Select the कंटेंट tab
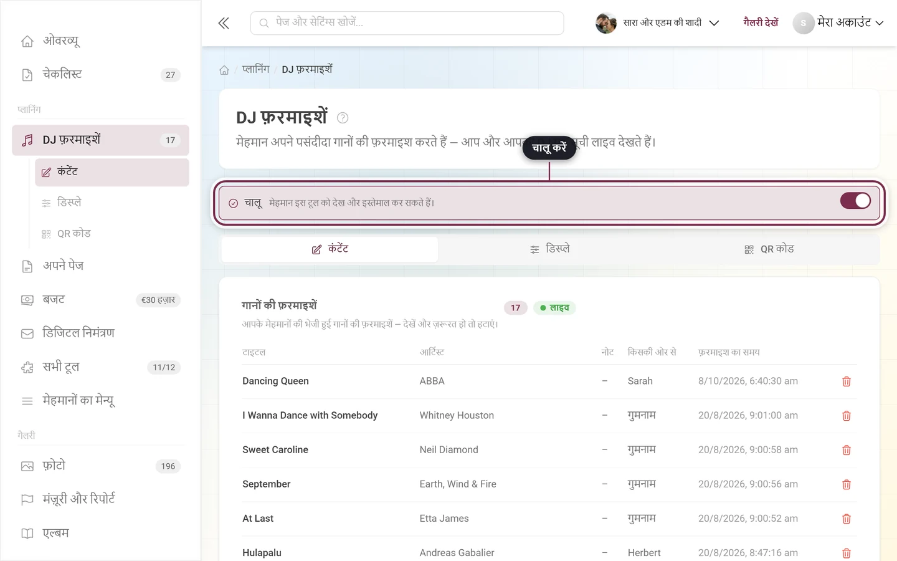The height and width of the screenshot is (561, 897). [330, 249]
